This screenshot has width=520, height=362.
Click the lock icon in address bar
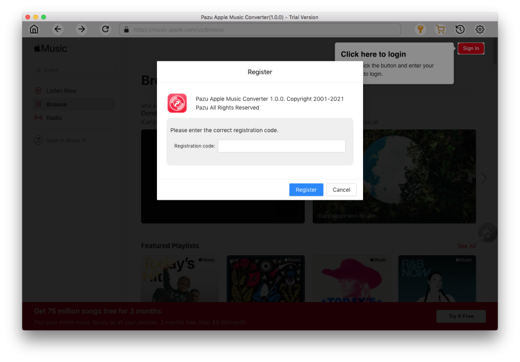(x=126, y=29)
